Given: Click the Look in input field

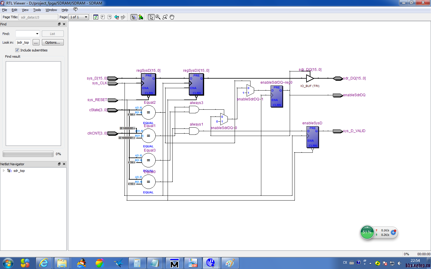Looking at the screenshot, I should (x=23, y=42).
